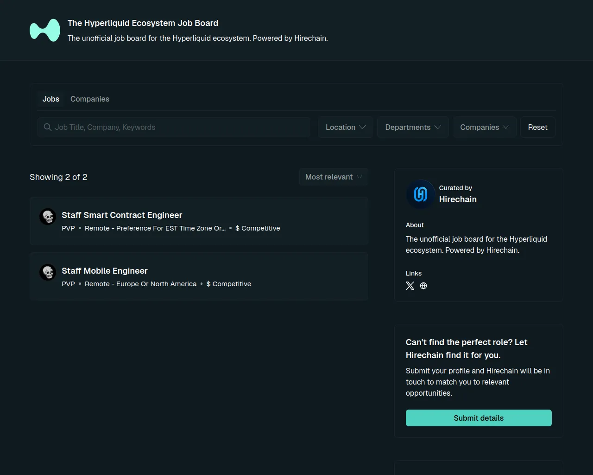The image size is (593, 475).
Task: Open the Departments filter dropdown
Action: [412, 127]
